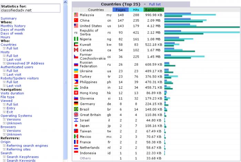Select the '421' Serbia hits value

point(136,33)
